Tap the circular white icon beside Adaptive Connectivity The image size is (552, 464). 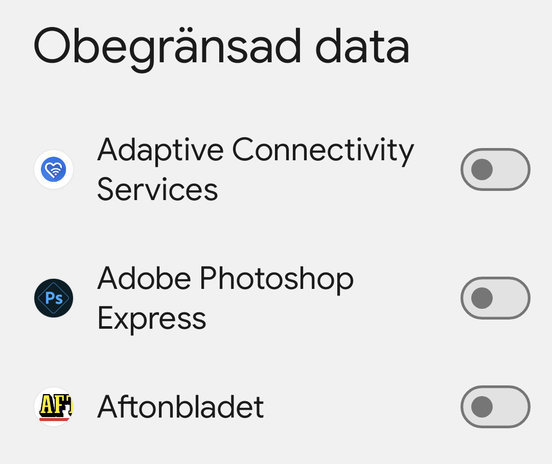point(54,169)
